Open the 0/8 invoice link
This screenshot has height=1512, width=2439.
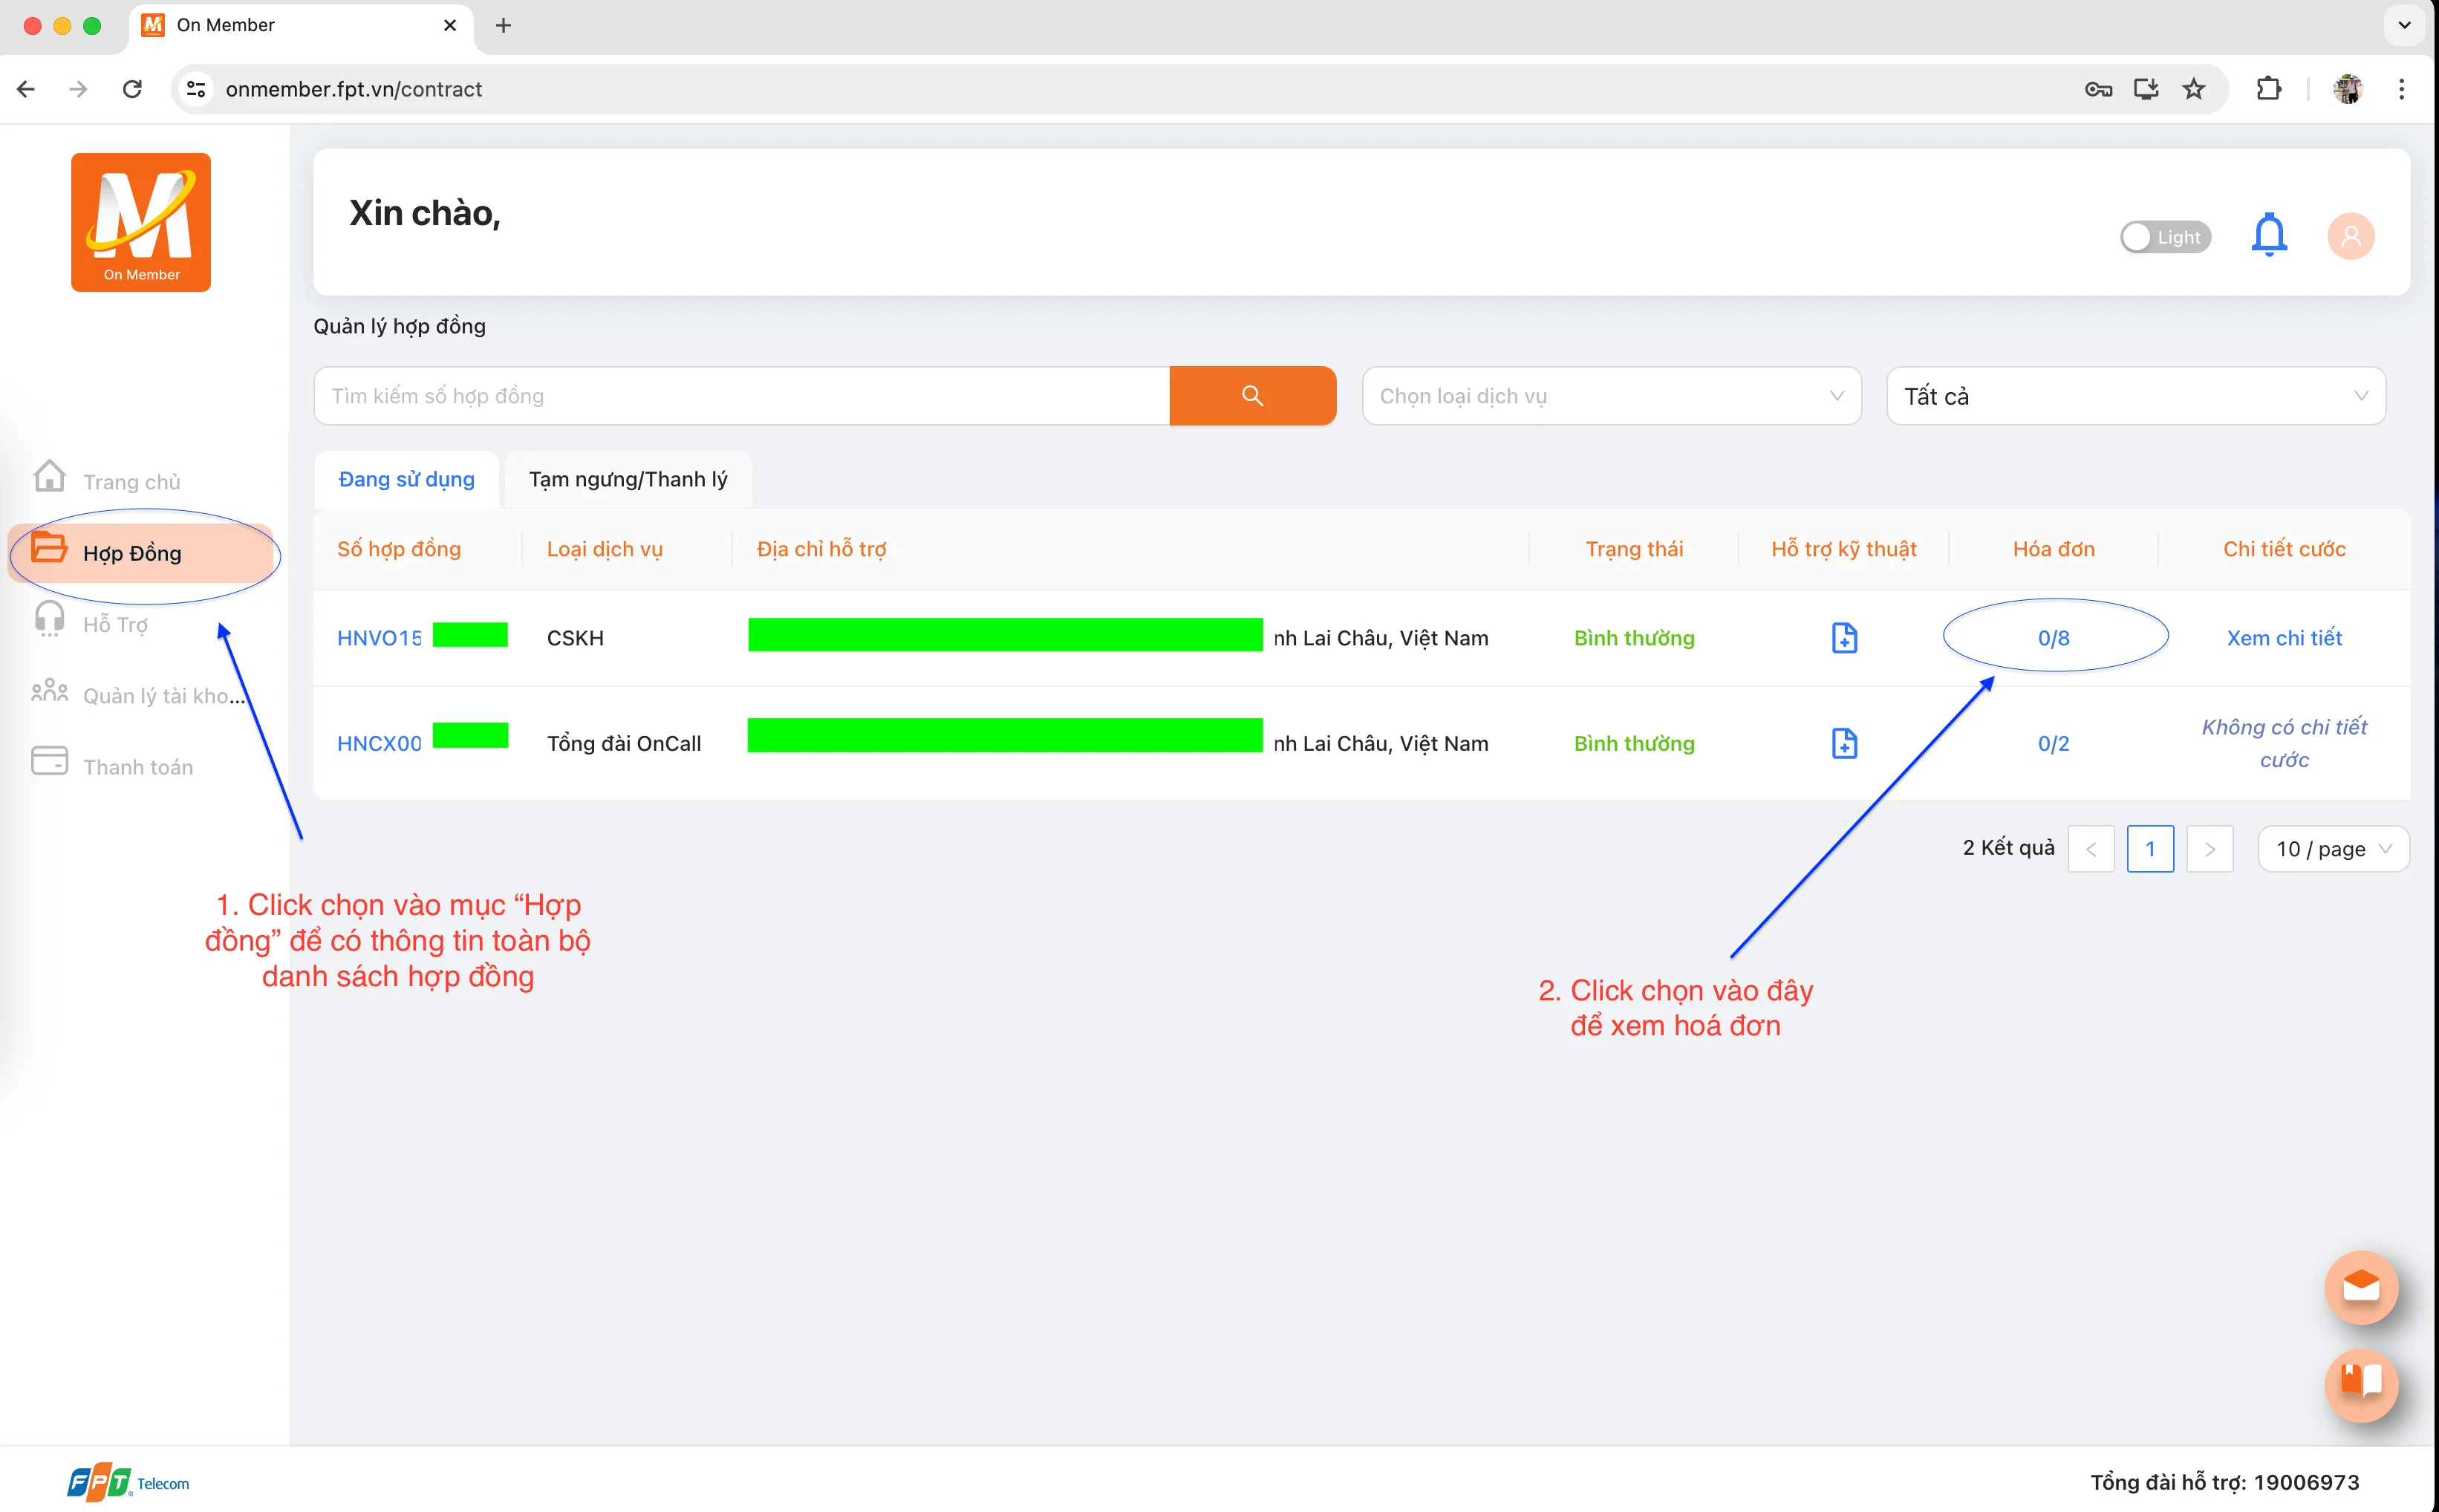tap(2054, 637)
